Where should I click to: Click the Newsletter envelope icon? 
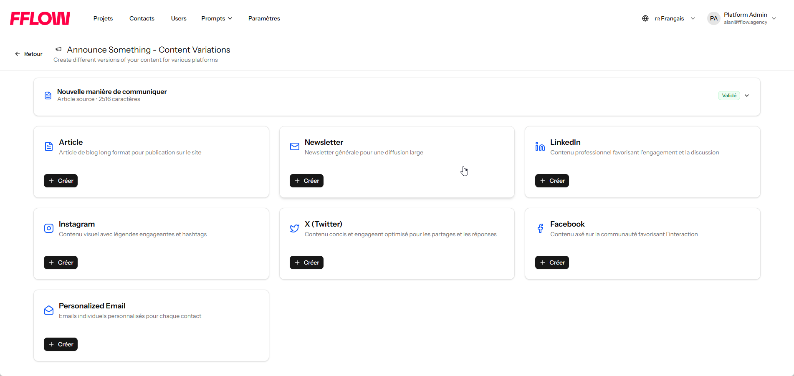click(x=295, y=146)
